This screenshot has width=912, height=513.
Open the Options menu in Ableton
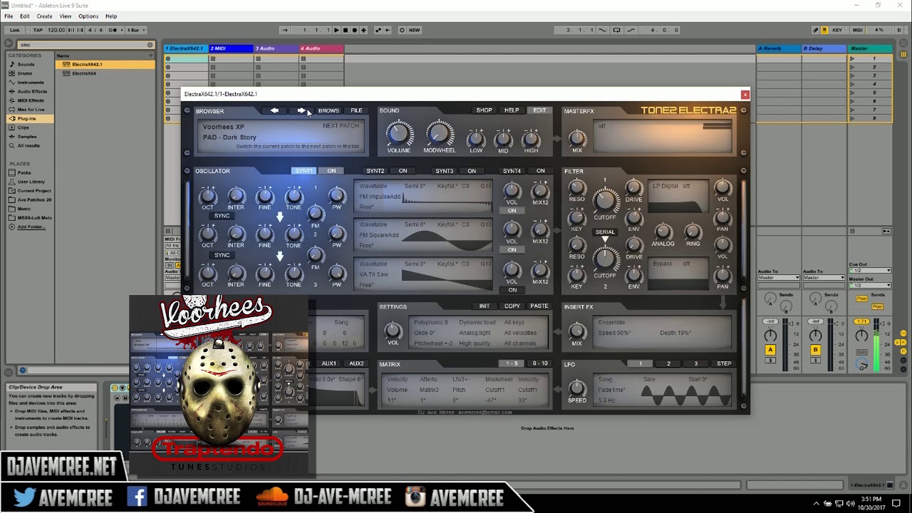[x=88, y=16]
